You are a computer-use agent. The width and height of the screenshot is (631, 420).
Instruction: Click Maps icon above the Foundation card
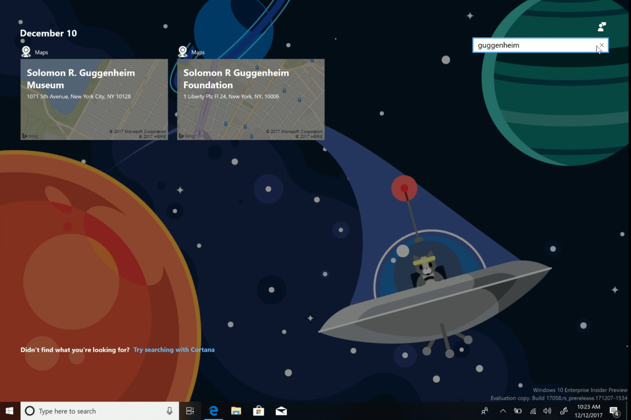click(x=183, y=51)
